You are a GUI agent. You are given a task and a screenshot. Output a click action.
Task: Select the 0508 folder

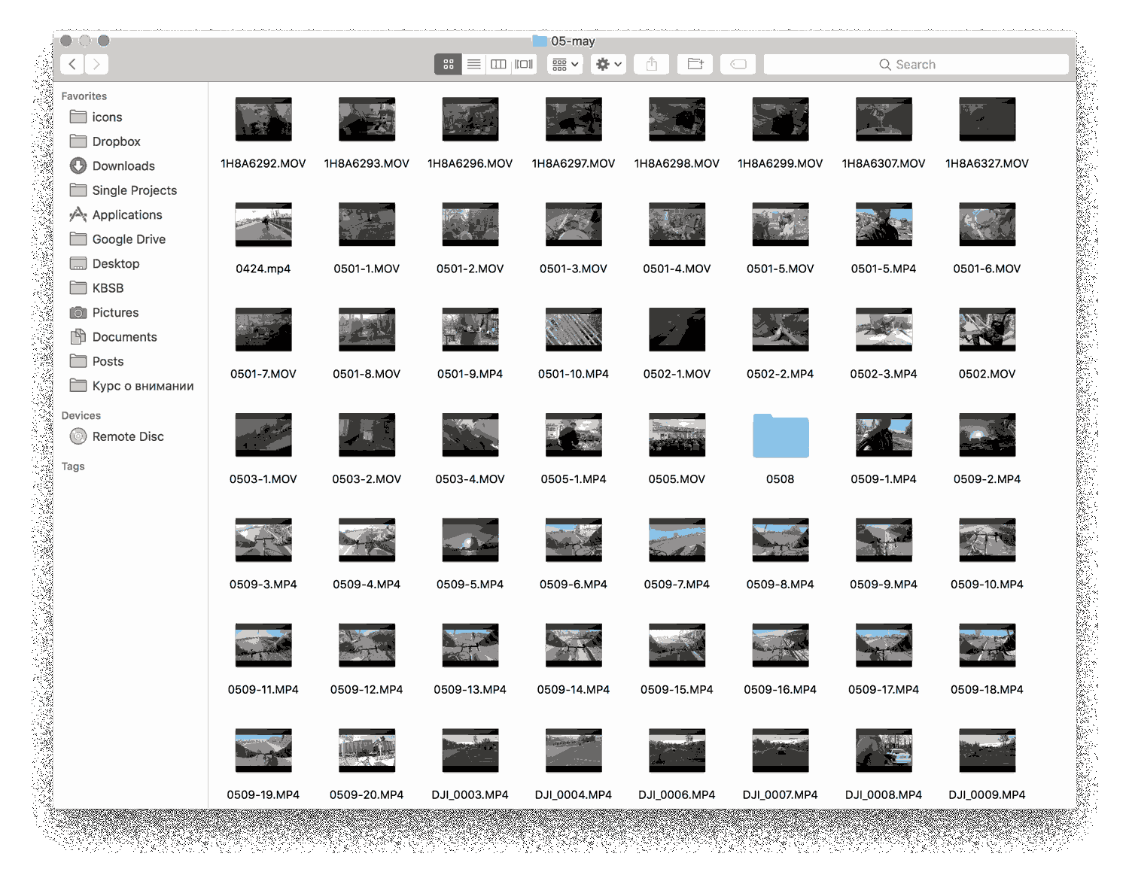pos(781,436)
